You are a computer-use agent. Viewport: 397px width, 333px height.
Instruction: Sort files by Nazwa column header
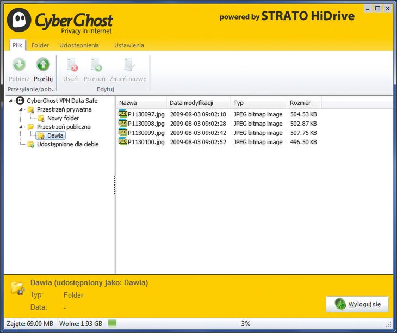tap(142, 103)
